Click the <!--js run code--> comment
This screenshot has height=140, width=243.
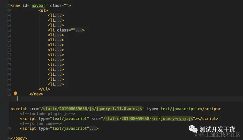[x=41, y=124]
